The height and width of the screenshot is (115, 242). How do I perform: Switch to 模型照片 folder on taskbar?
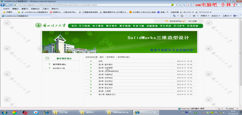[x=92, y=112]
